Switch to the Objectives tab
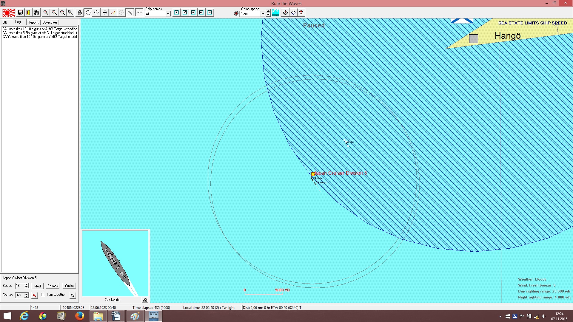Image resolution: width=573 pixels, height=322 pixels. 50,22
